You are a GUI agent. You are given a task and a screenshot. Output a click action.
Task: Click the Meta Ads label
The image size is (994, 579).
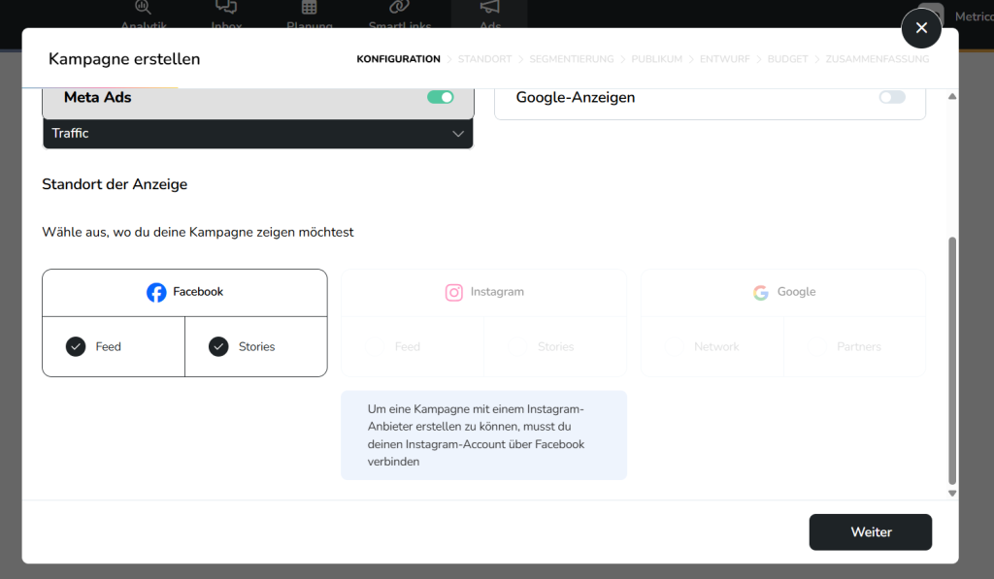click(x=98, y=97)
